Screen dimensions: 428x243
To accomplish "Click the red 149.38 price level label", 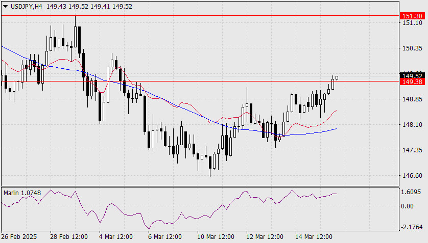I will click(412, 82).
